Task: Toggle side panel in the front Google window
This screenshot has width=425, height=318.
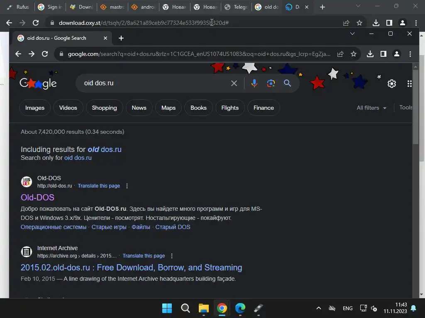Action: (x=383, y=54)
